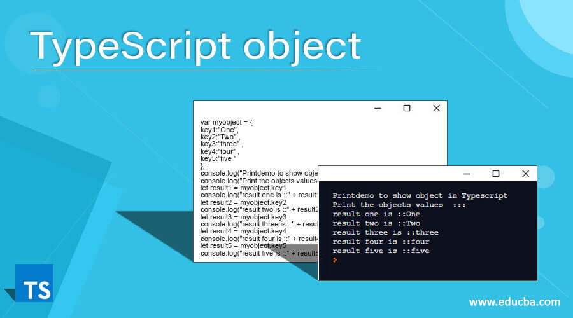
Task: Click the 'let result3 = myobject.key3' line
Action: coord(243,217)
